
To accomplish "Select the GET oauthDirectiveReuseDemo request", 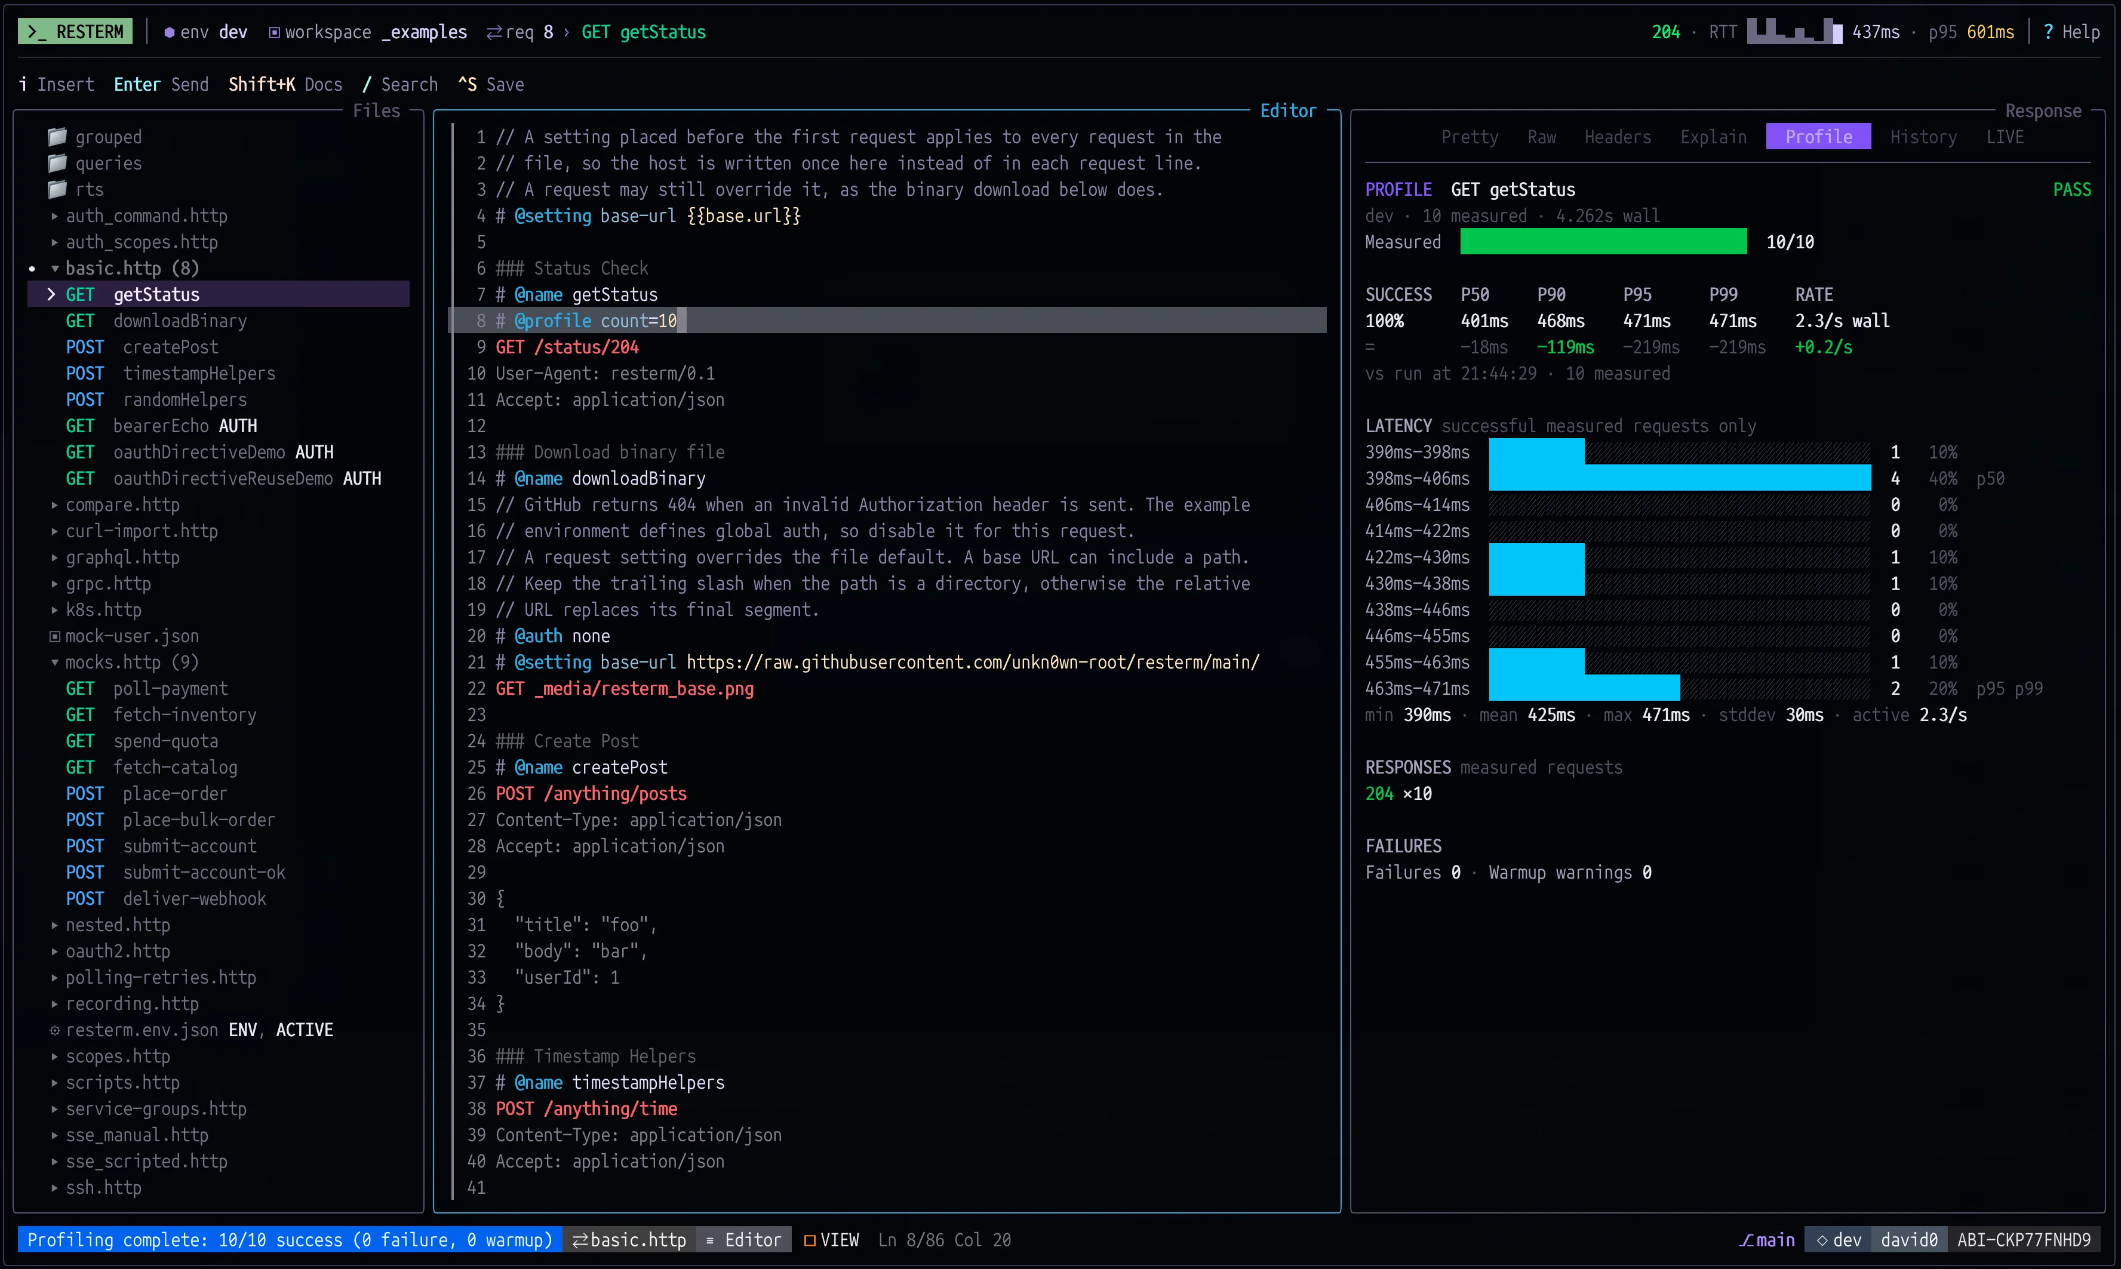I will coord(223,479).
